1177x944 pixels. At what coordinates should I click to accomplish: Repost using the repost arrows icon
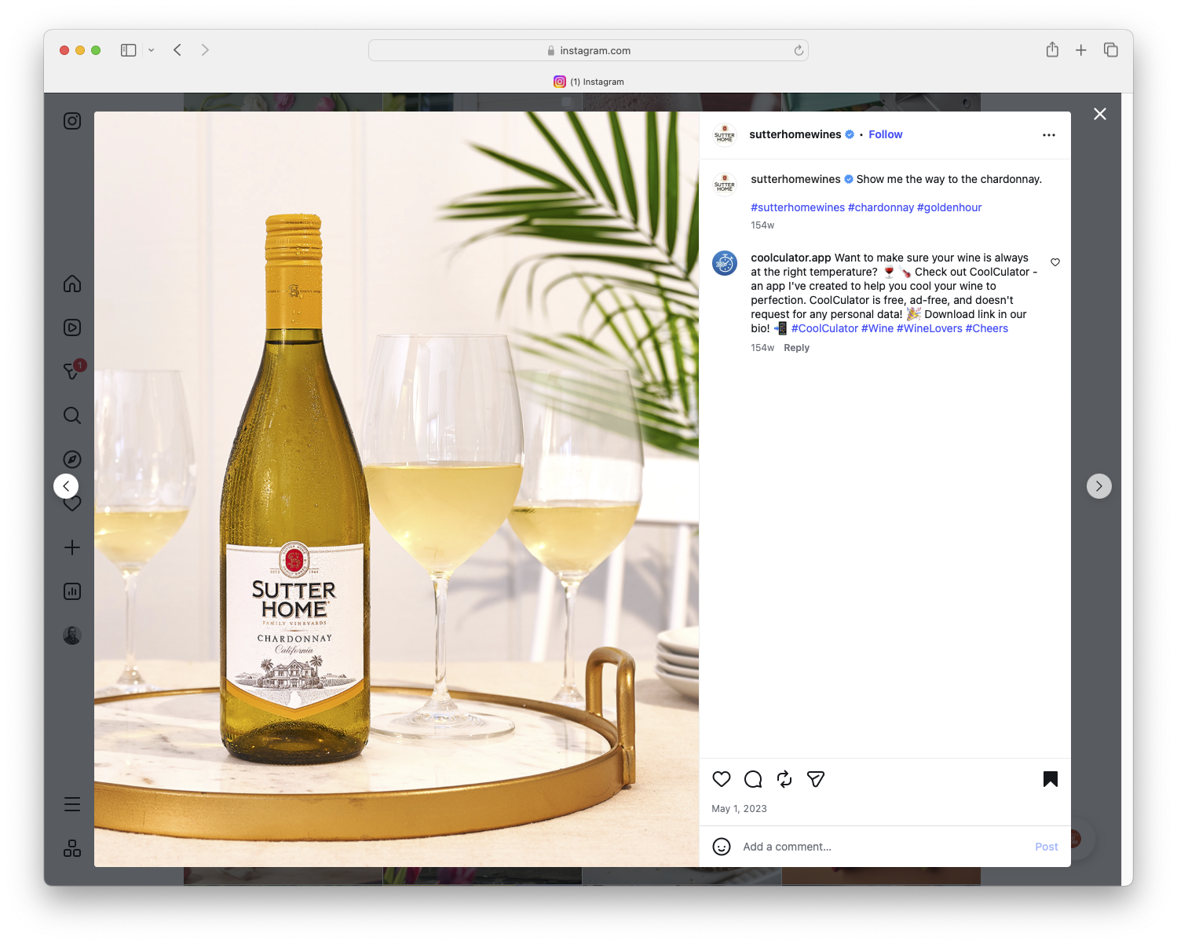click(x=784, y=779)
